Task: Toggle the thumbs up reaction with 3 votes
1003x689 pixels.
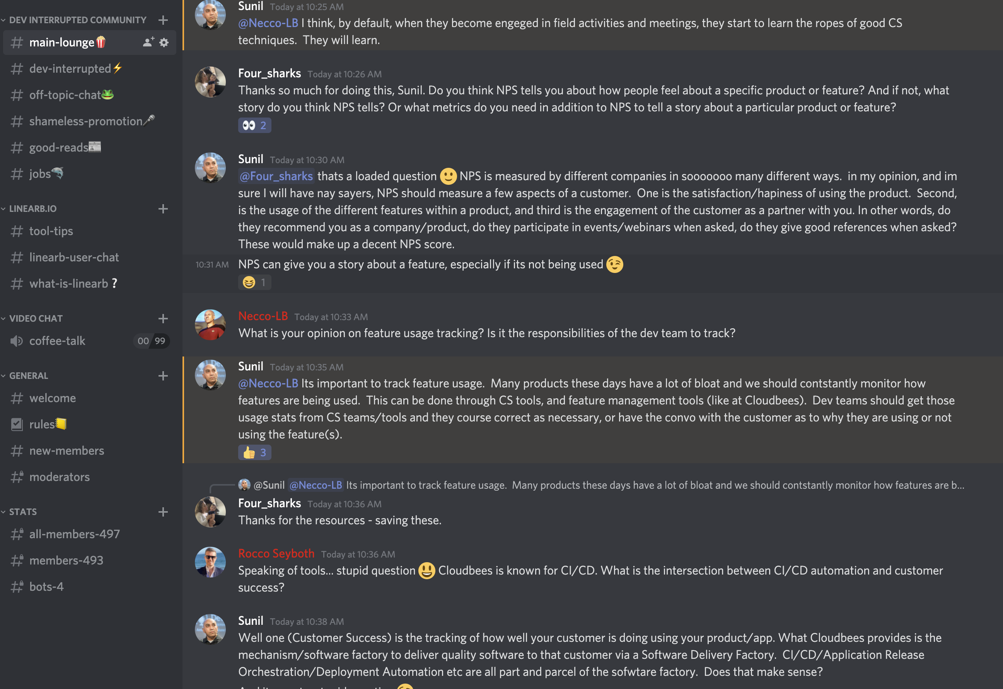Action: click(254, 452)
